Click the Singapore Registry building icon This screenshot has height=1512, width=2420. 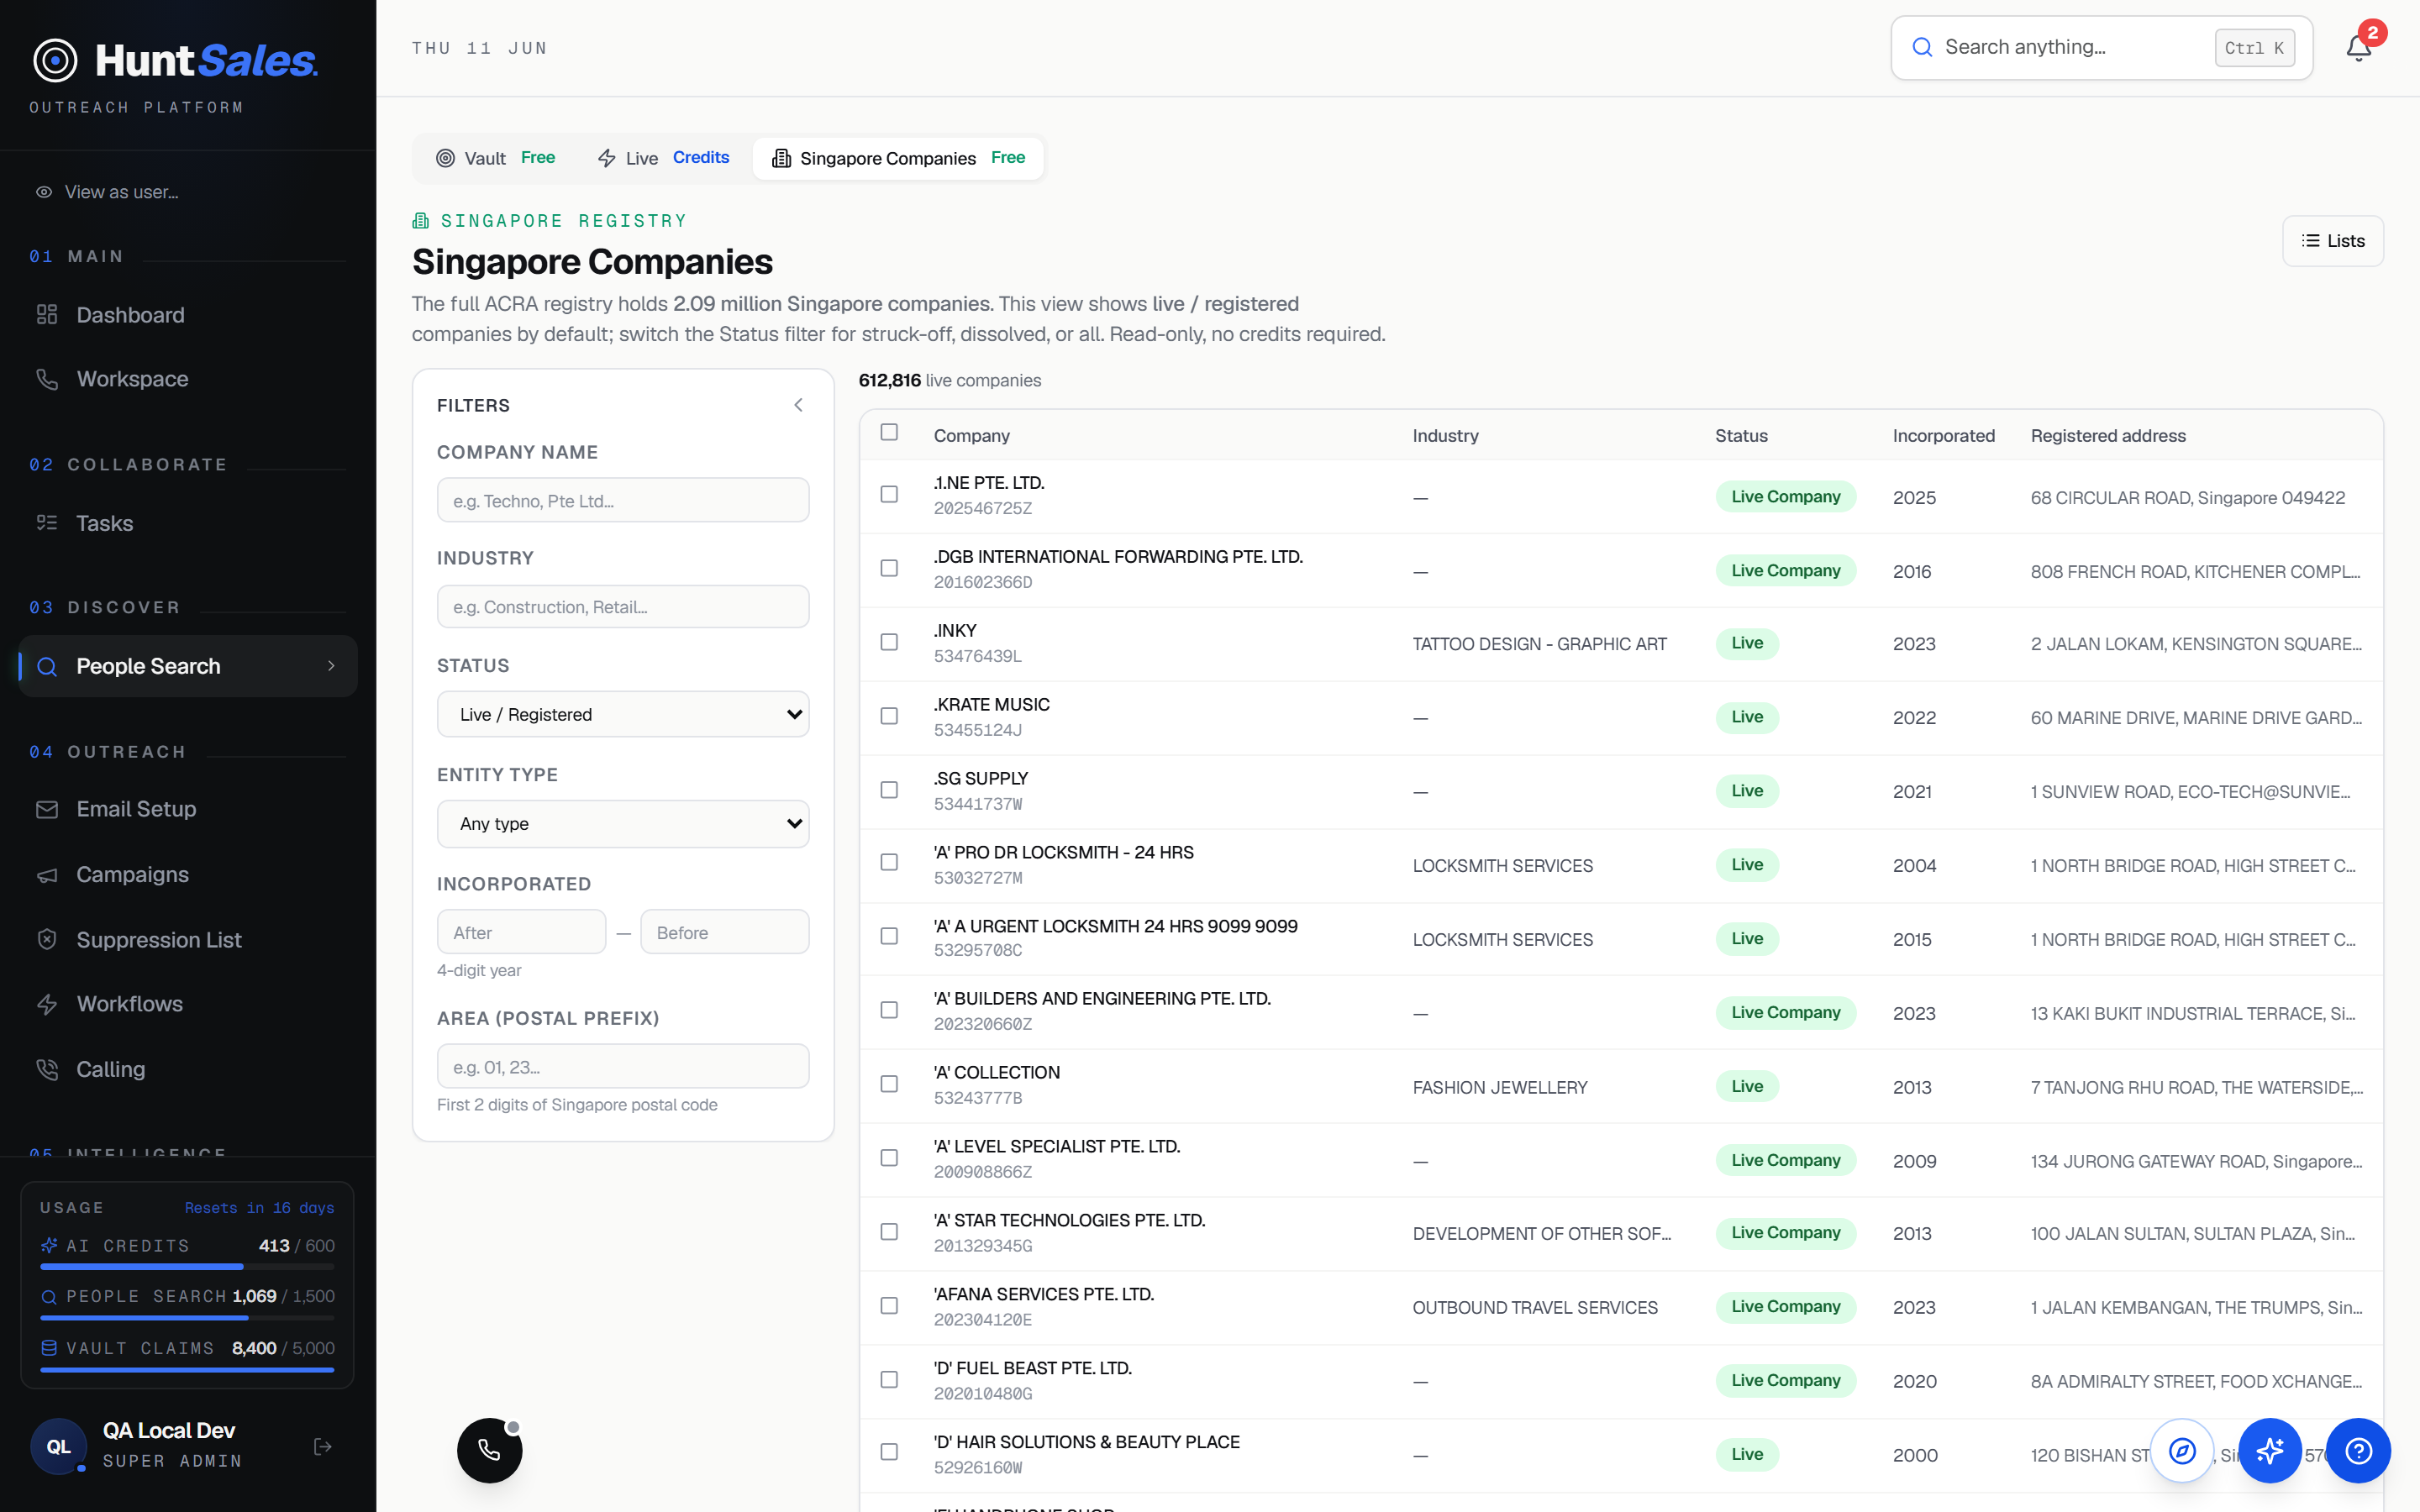(421, 220)
